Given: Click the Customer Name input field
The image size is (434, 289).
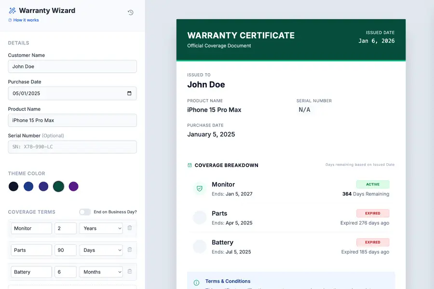Looking at the screenshot, I should coord(72,66).
